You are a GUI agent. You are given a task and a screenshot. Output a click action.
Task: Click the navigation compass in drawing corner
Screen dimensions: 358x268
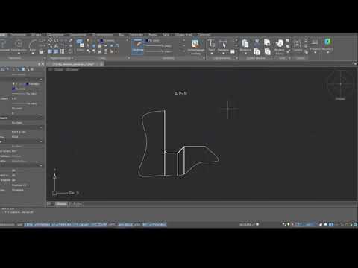(340, 84)
